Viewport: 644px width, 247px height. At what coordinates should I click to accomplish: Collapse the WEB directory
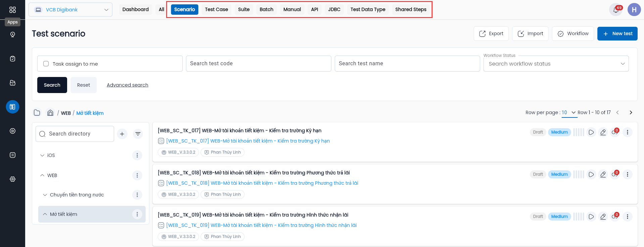click(x=42, y=175)
